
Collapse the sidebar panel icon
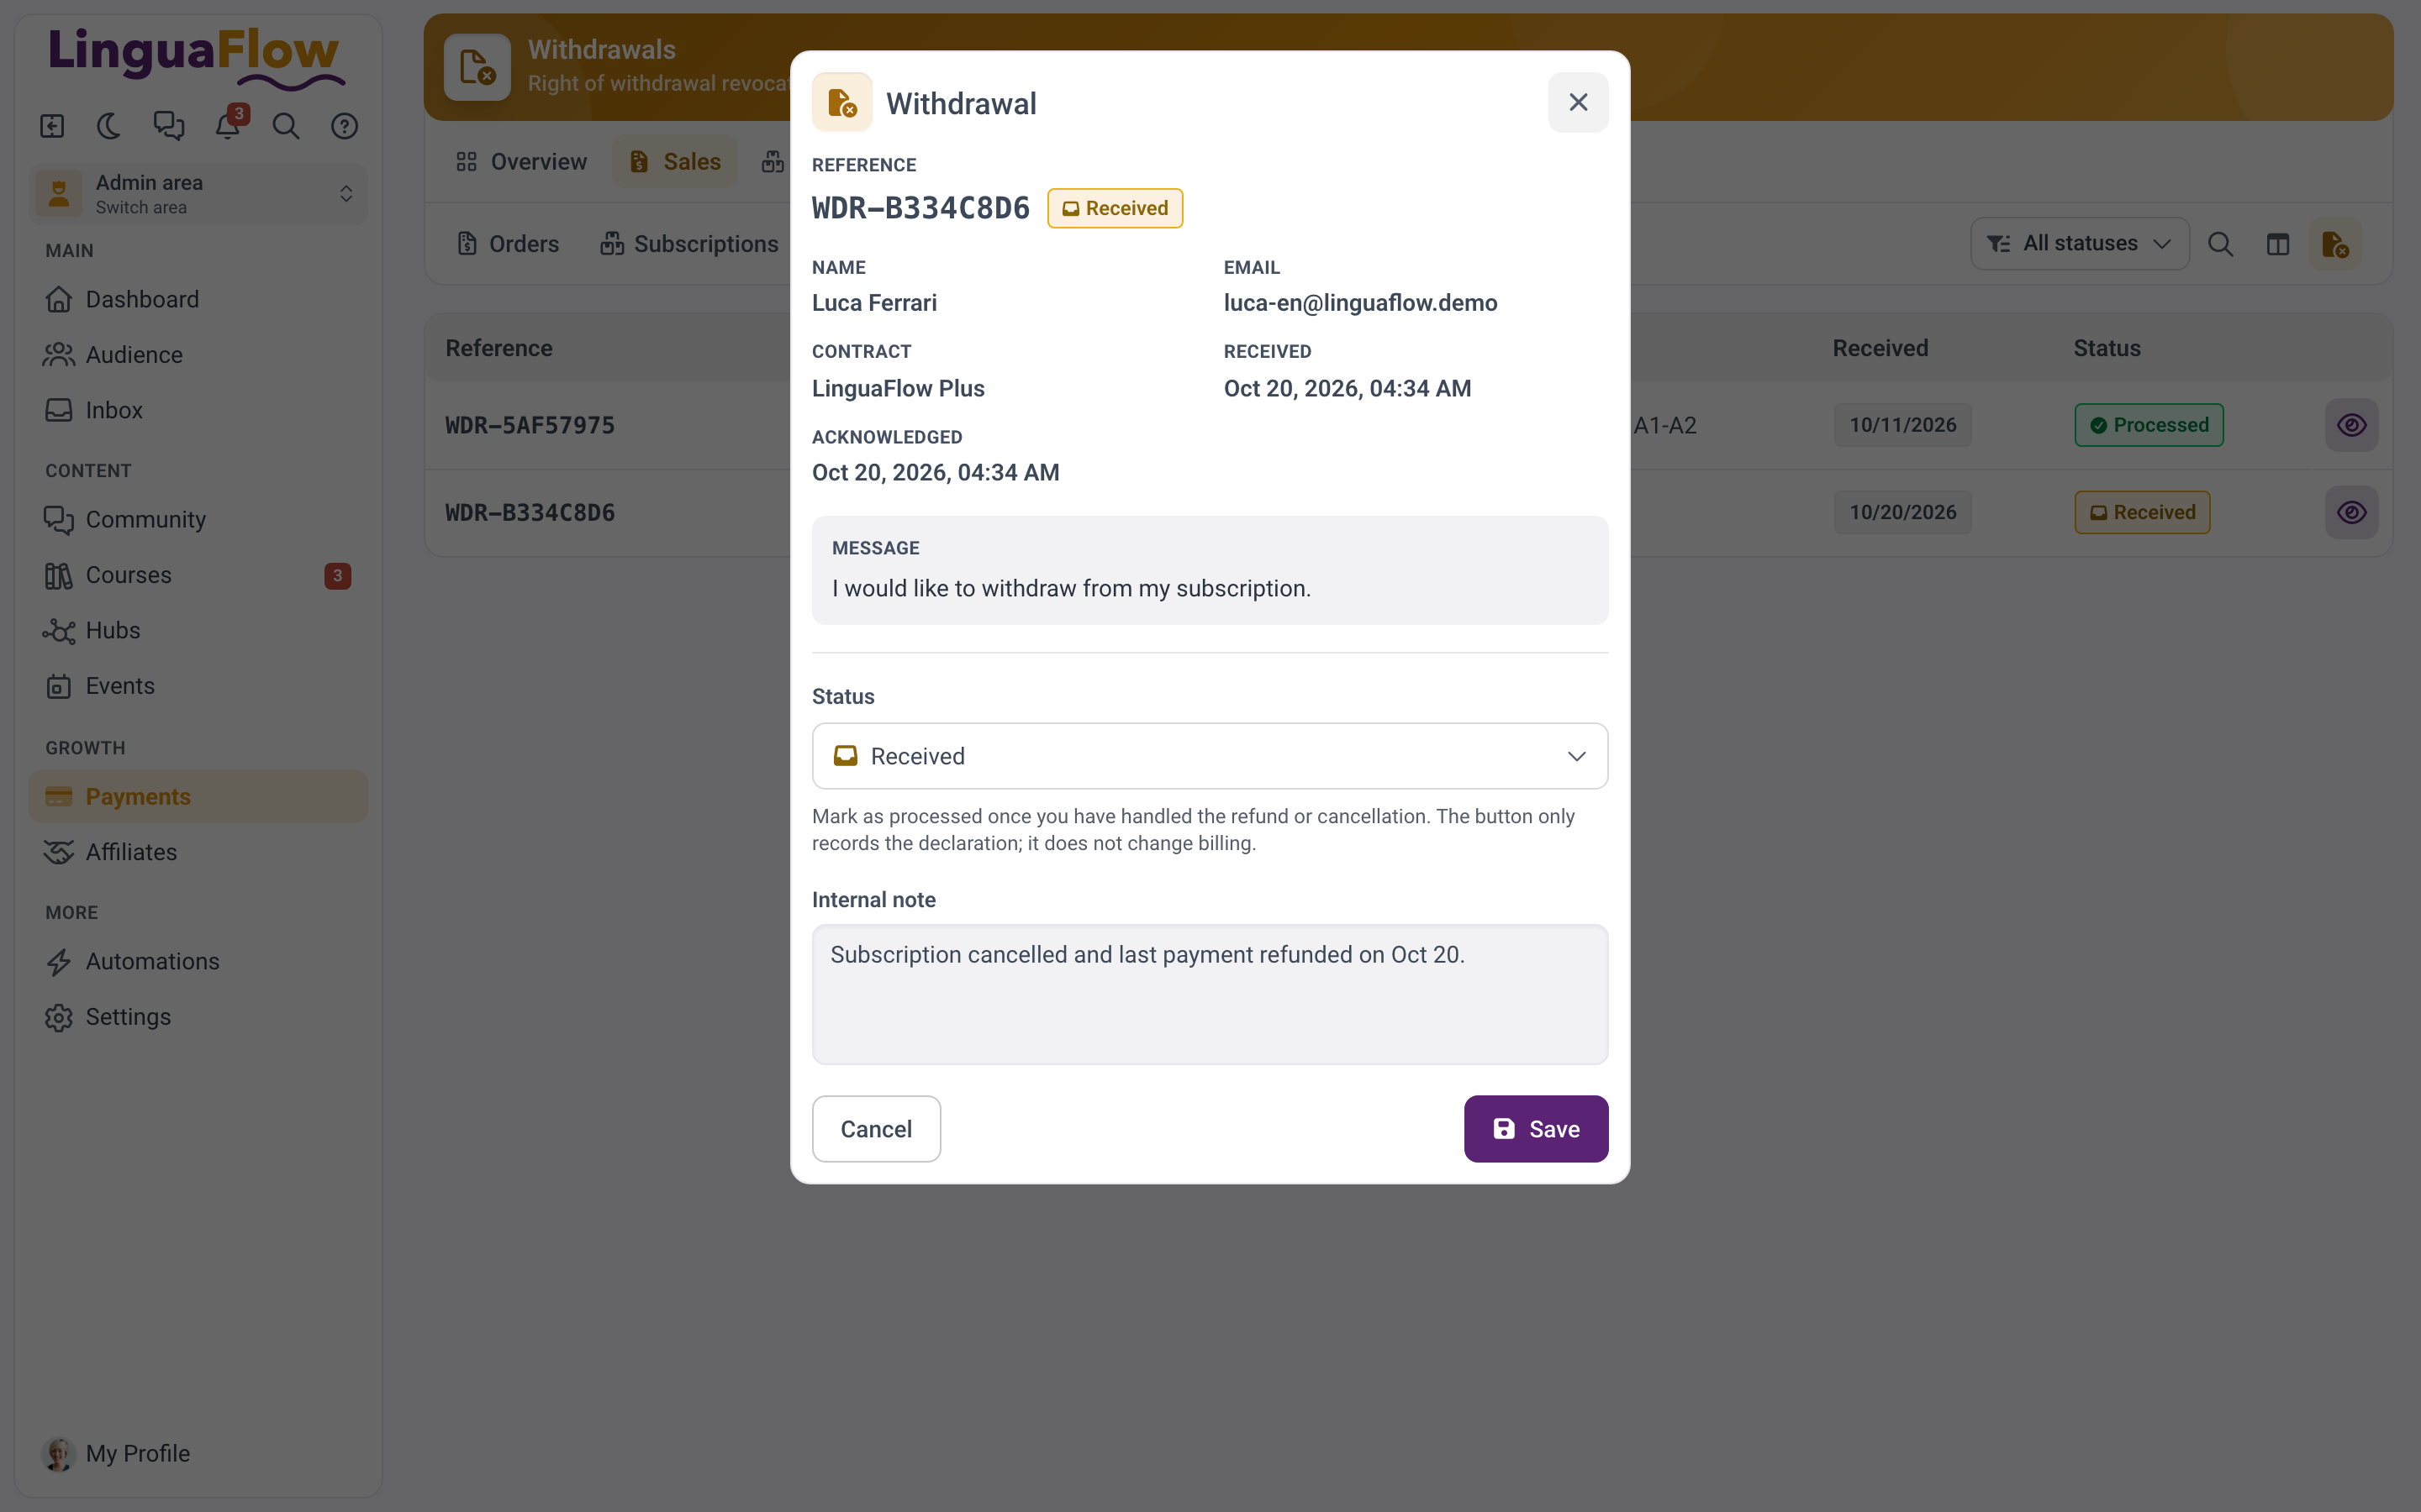(x=52, y=126)
